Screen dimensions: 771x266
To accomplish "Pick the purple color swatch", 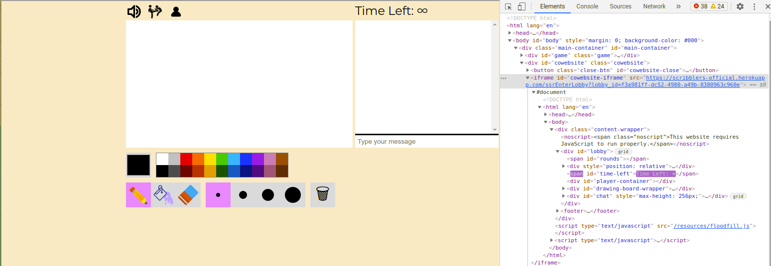I will 258,159.
